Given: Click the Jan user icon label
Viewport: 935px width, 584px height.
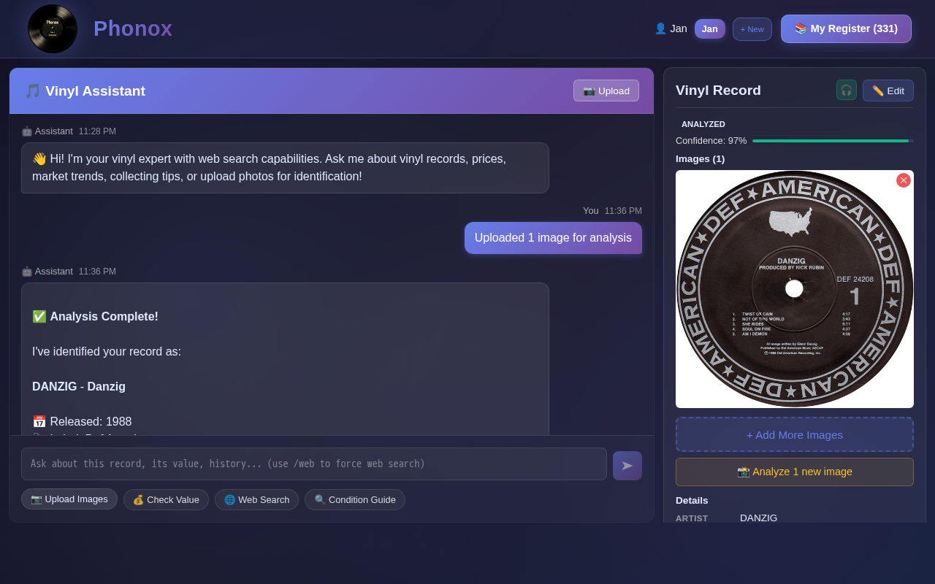Looking at the screenshot, I should click(x=670, y=28).
